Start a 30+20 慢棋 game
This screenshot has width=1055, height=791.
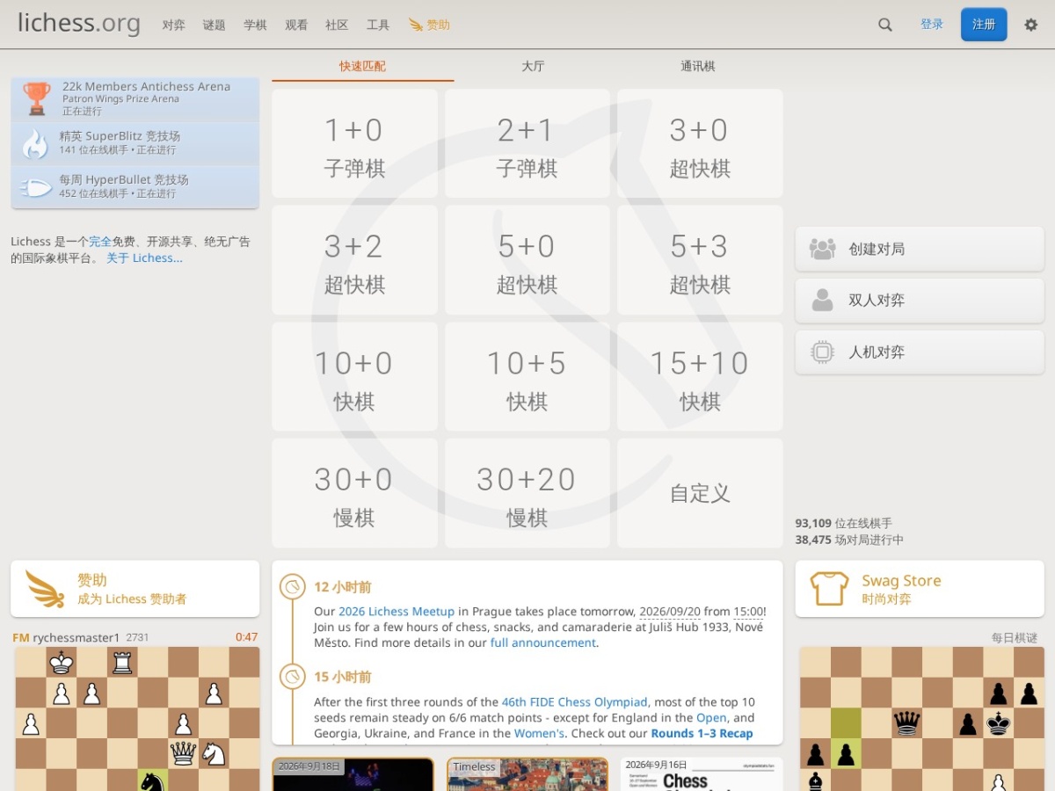click(527, 493)
